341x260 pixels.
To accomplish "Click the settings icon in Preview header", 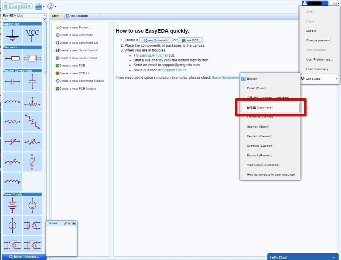I will click(69, 223).
